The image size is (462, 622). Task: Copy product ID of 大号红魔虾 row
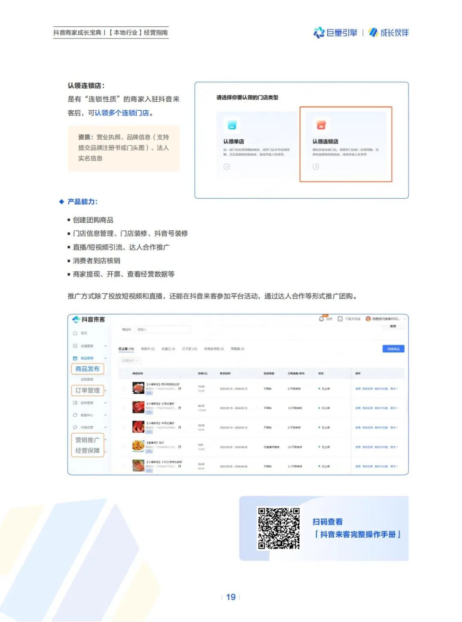[x=180, y=408]
